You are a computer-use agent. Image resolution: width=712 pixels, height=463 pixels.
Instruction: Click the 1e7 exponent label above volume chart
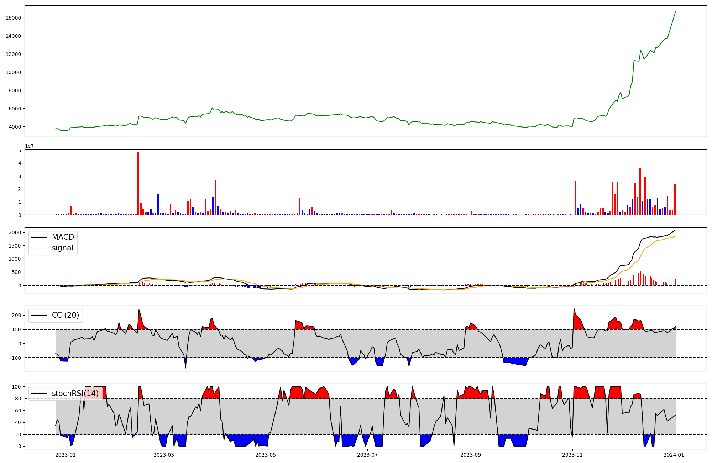[x=29, y=146]
